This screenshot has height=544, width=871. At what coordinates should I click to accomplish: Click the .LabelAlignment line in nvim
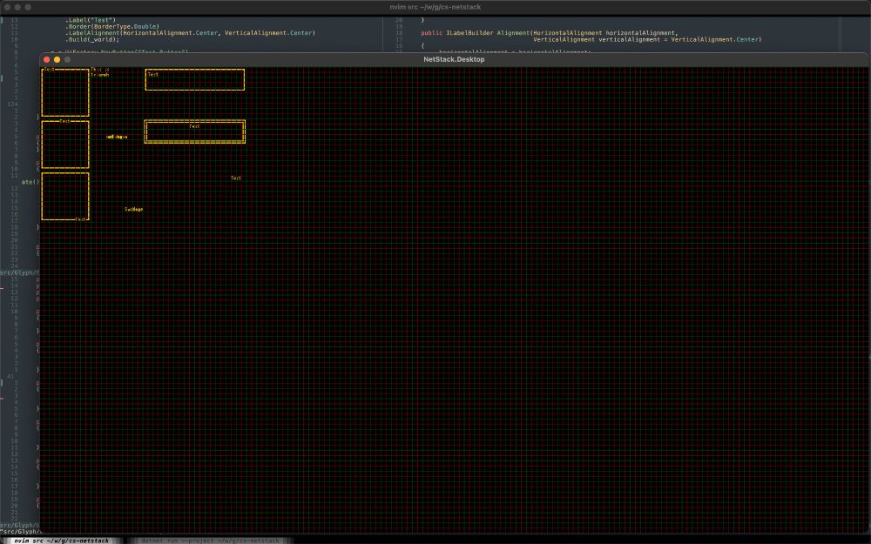(190, 33)
